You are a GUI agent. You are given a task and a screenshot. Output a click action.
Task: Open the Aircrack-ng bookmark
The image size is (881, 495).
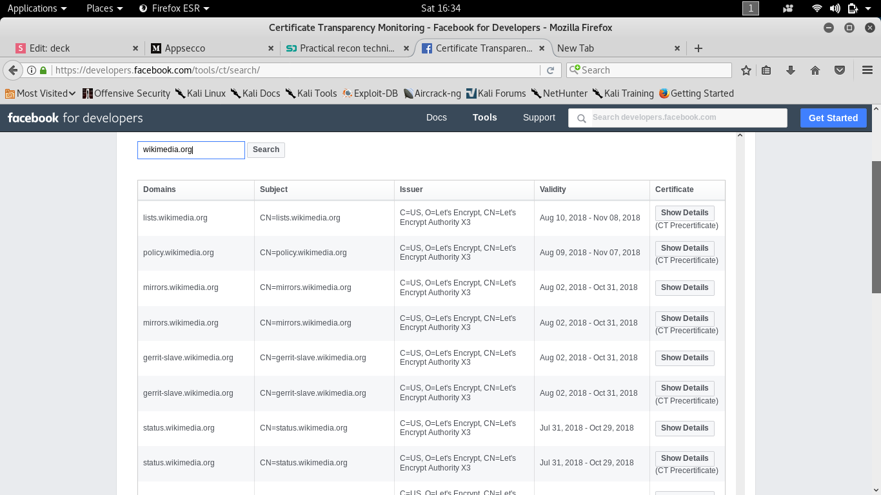432,93
